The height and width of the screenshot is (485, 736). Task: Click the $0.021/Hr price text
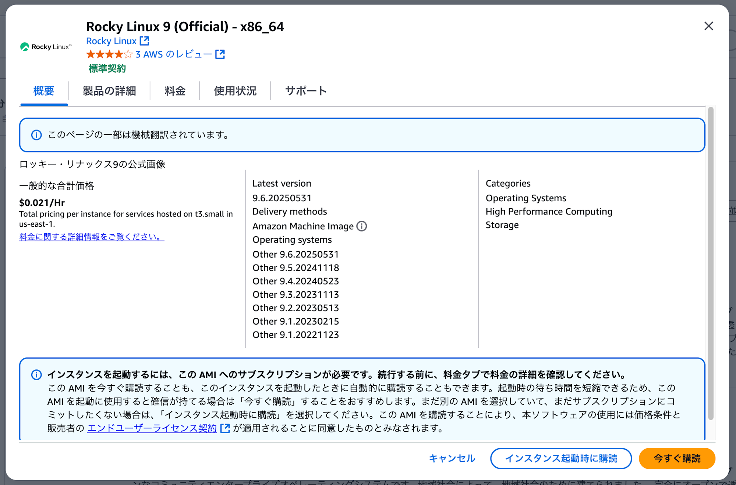[42, 203]
